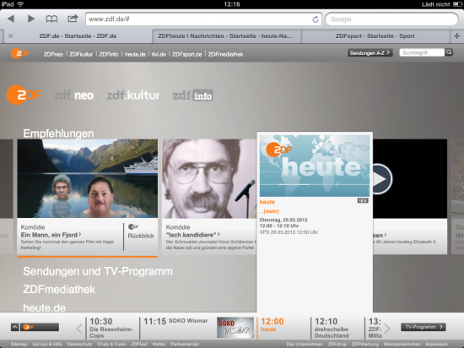
Task: Open ZDFneo in the top navigation
Action: pos(53,55)
